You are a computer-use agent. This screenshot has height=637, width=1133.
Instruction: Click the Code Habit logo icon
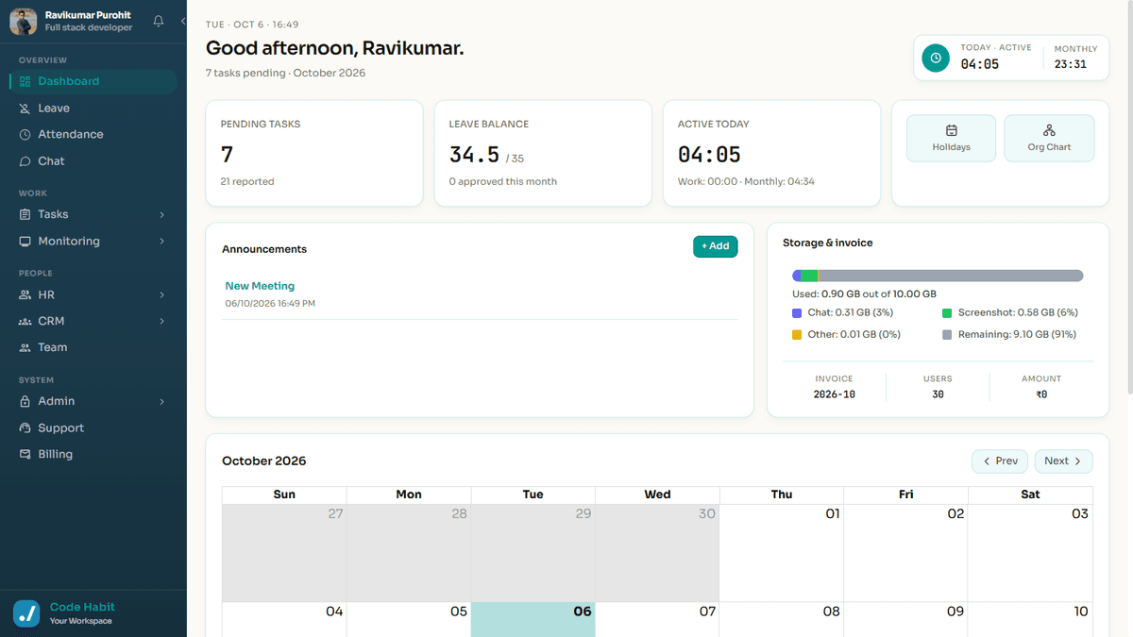point(26,612)
